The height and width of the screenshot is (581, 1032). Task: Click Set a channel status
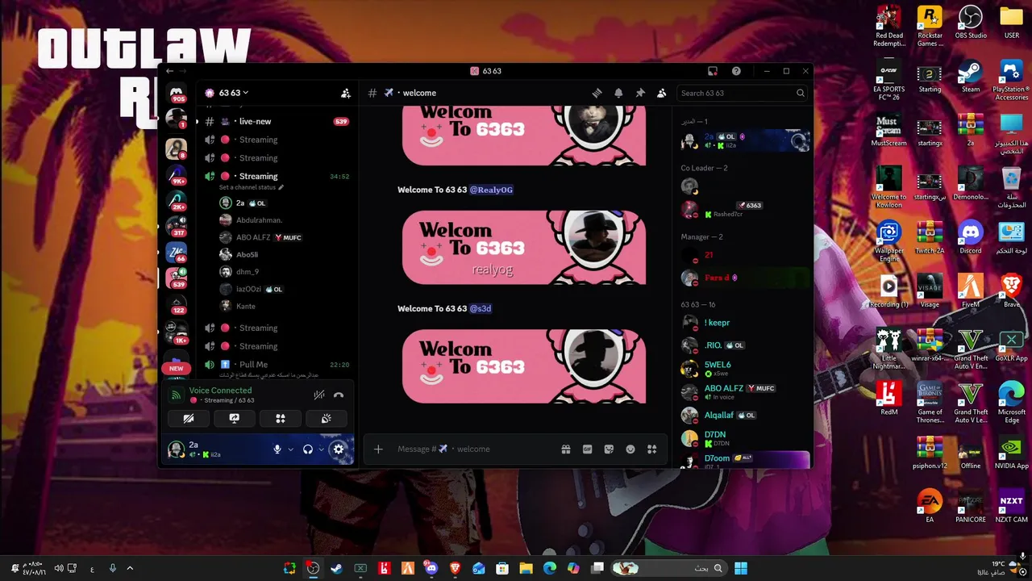click(251, 187)
